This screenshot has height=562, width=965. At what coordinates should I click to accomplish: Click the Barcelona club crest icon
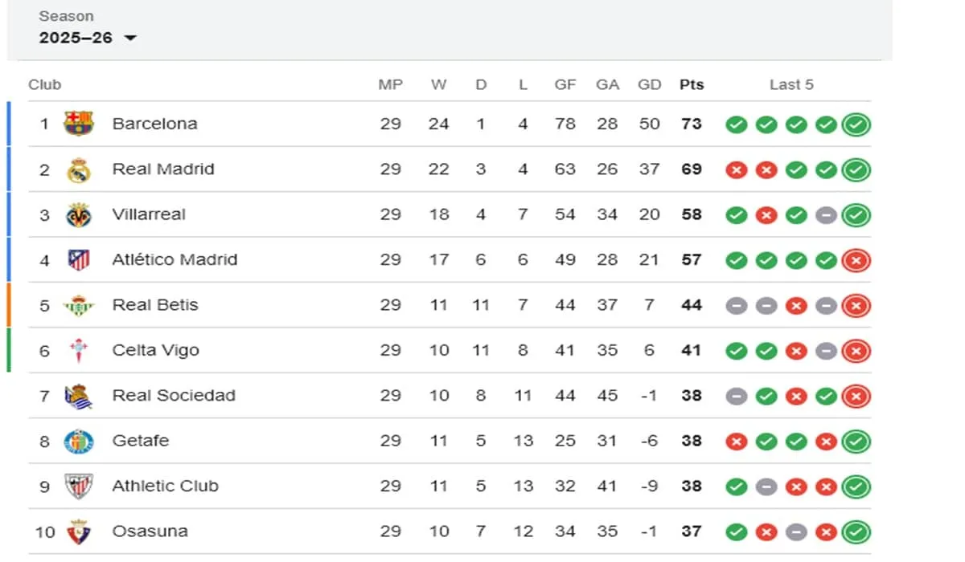[x=79, y=124]
